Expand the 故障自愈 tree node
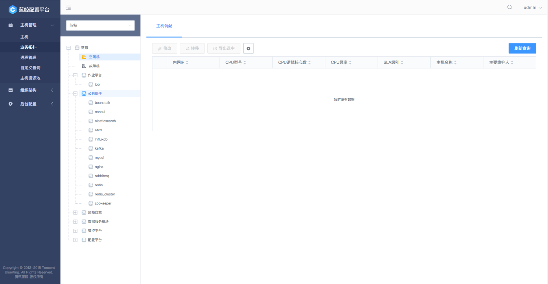The image size is (548, 284). point(75,213)
